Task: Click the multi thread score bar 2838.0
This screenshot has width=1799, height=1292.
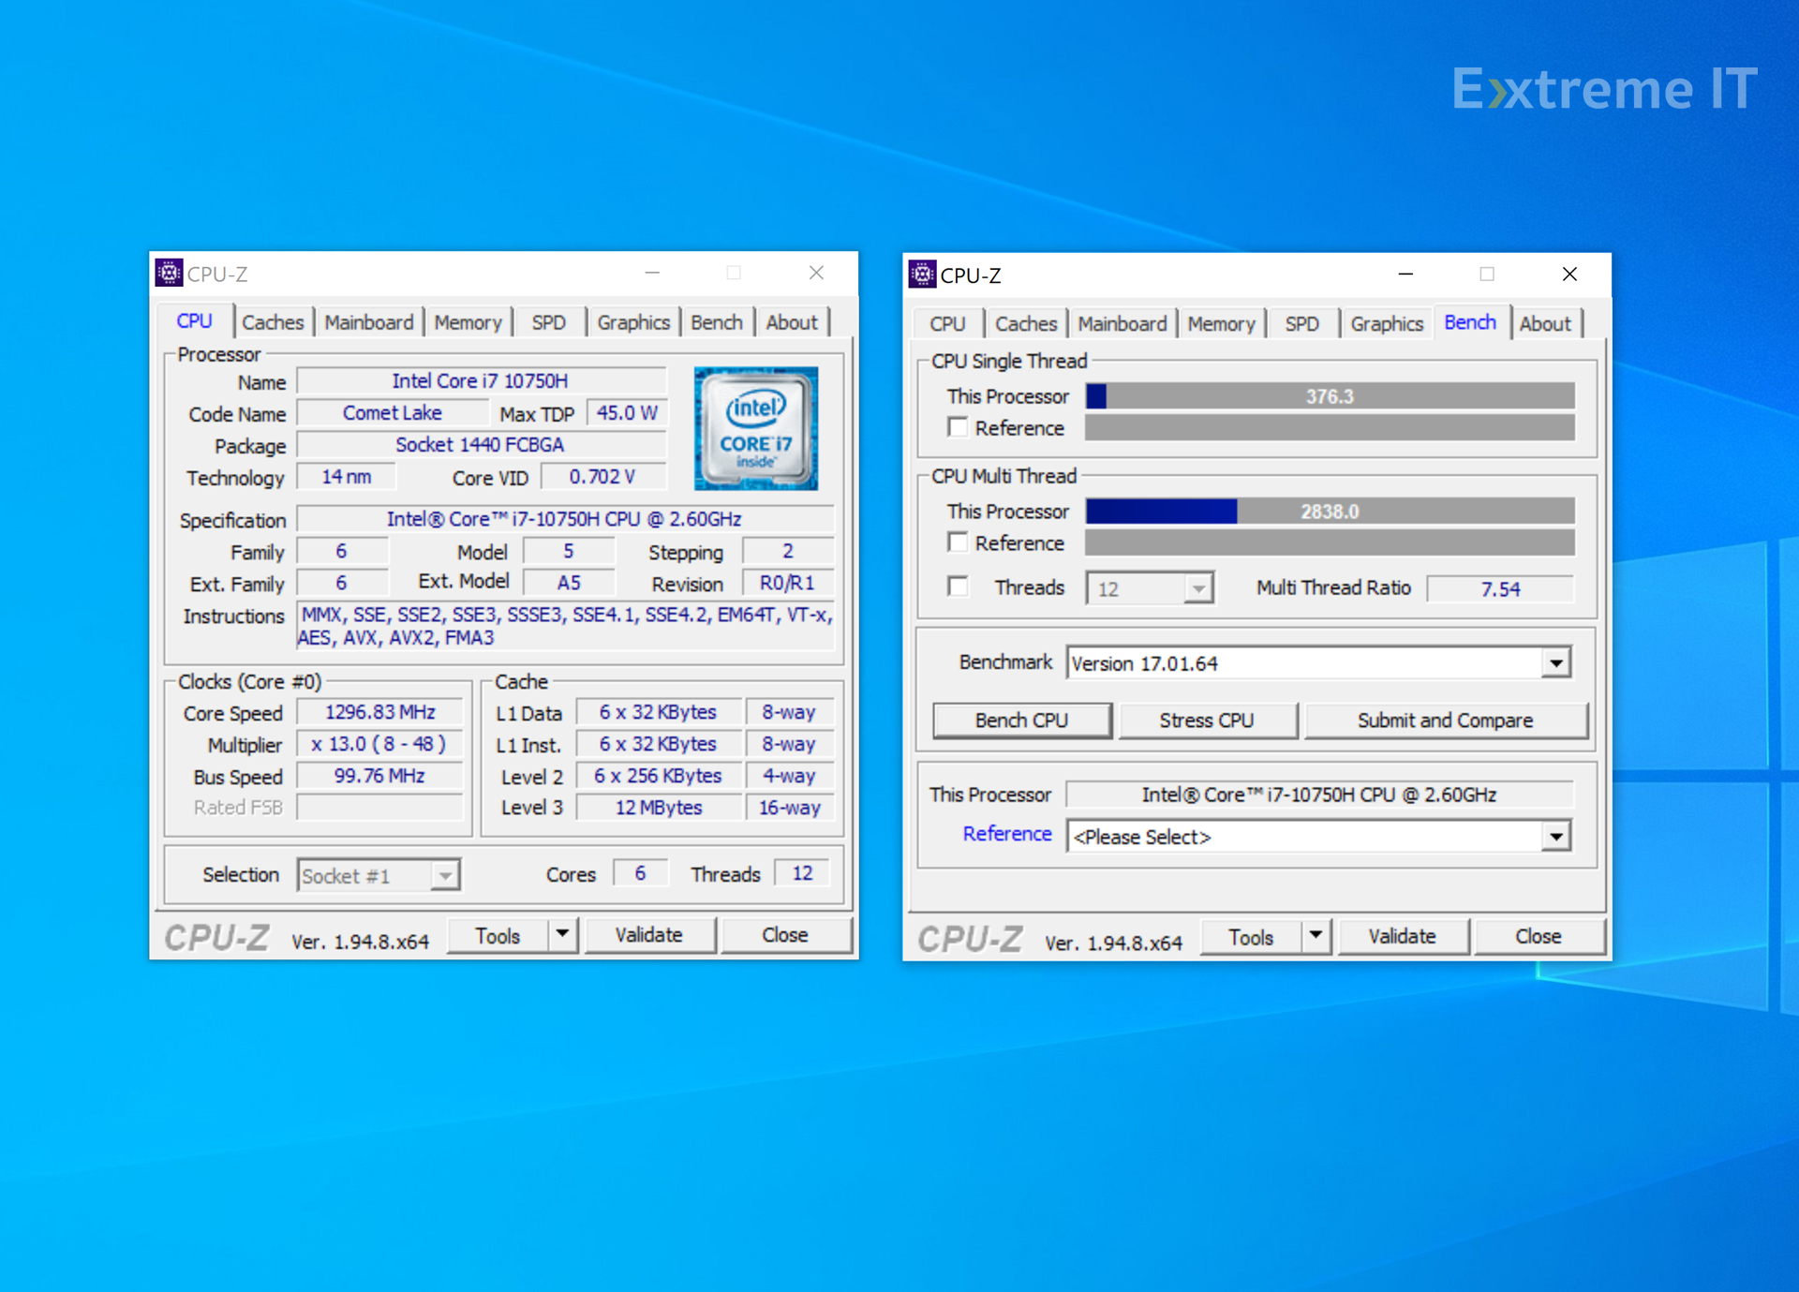Action: coord(1330,512)
